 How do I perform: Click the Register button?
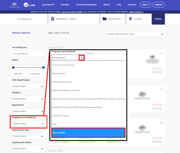pyautogui.click(x=158, y=5)
